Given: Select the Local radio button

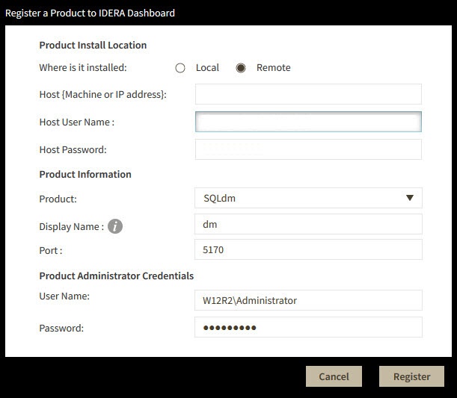Looking at the screenshot, I should point(180,68).
